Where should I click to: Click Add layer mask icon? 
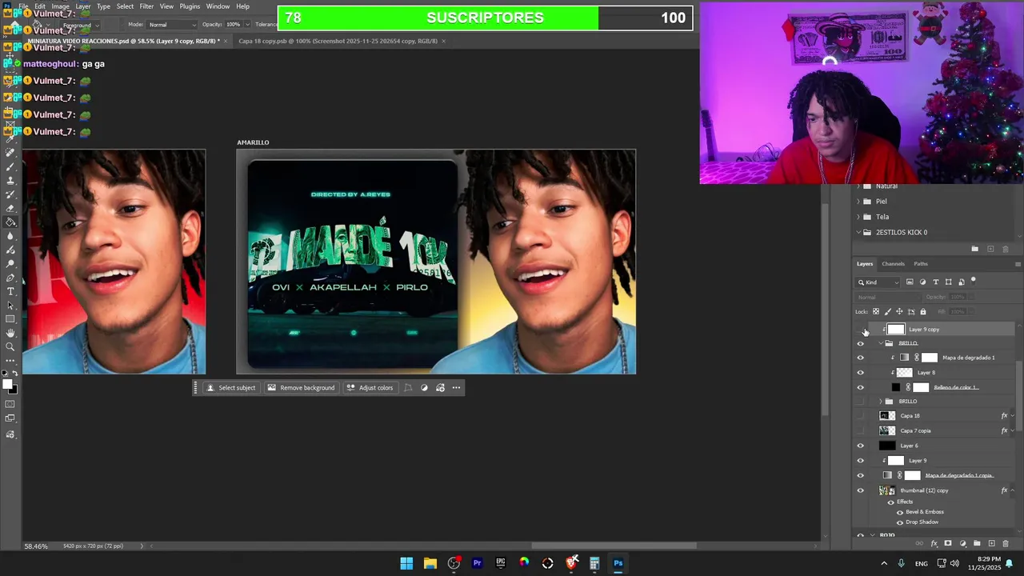pos(948,543)
